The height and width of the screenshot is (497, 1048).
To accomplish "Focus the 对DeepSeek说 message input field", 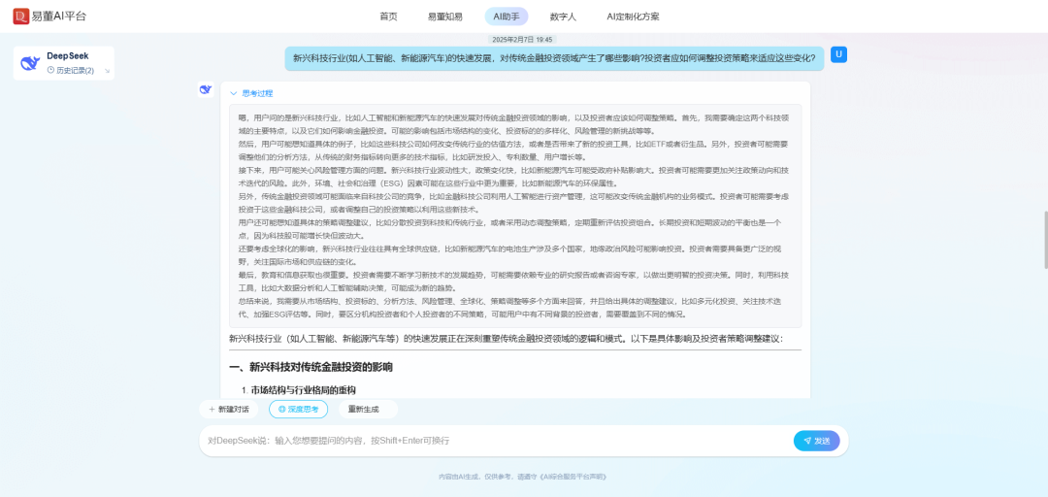I will point(495,441).
